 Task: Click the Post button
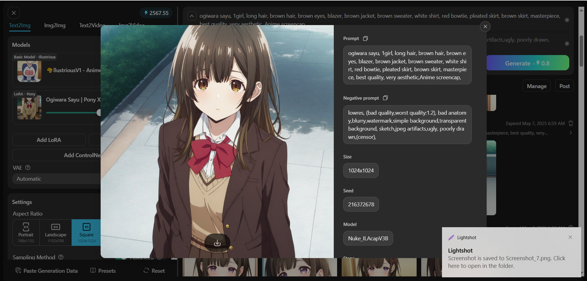pyautogui.click(x=564, y=86)
